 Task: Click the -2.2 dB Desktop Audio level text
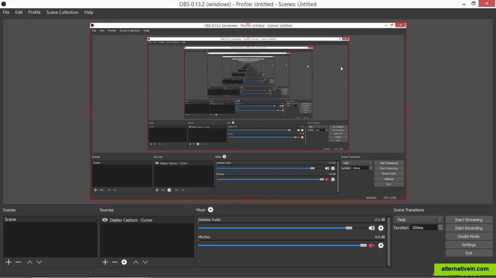[x=379, y=220]
